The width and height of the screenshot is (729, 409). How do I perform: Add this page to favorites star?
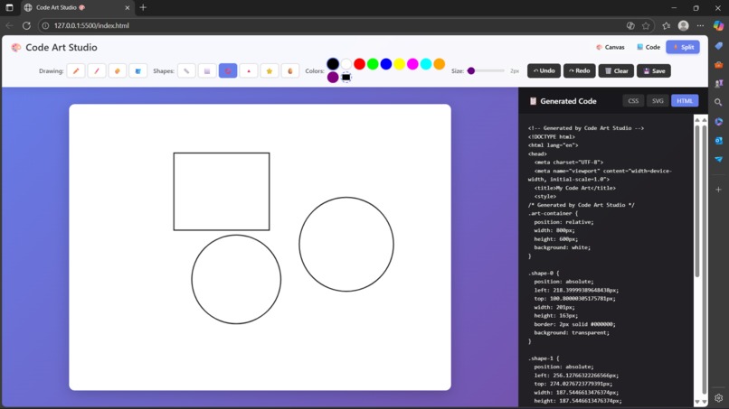click(646, 25)
